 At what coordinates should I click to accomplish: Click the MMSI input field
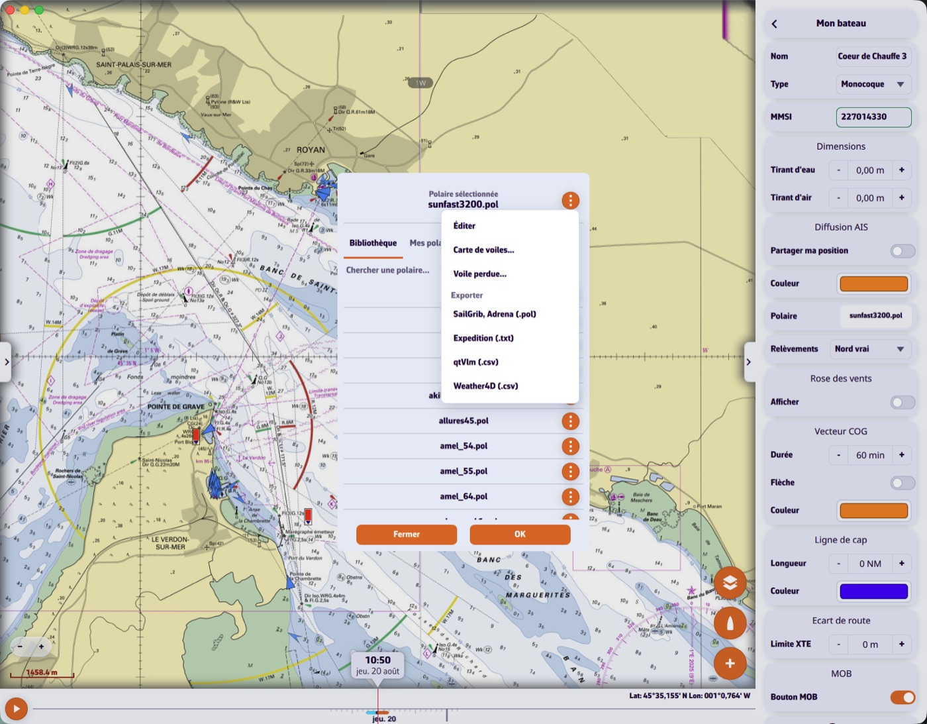pos(873,117)
